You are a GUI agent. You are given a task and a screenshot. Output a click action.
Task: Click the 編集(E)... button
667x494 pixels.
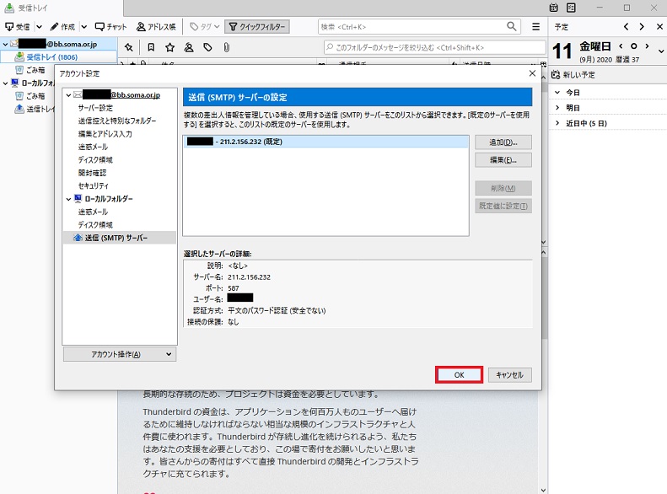[503, 160]
